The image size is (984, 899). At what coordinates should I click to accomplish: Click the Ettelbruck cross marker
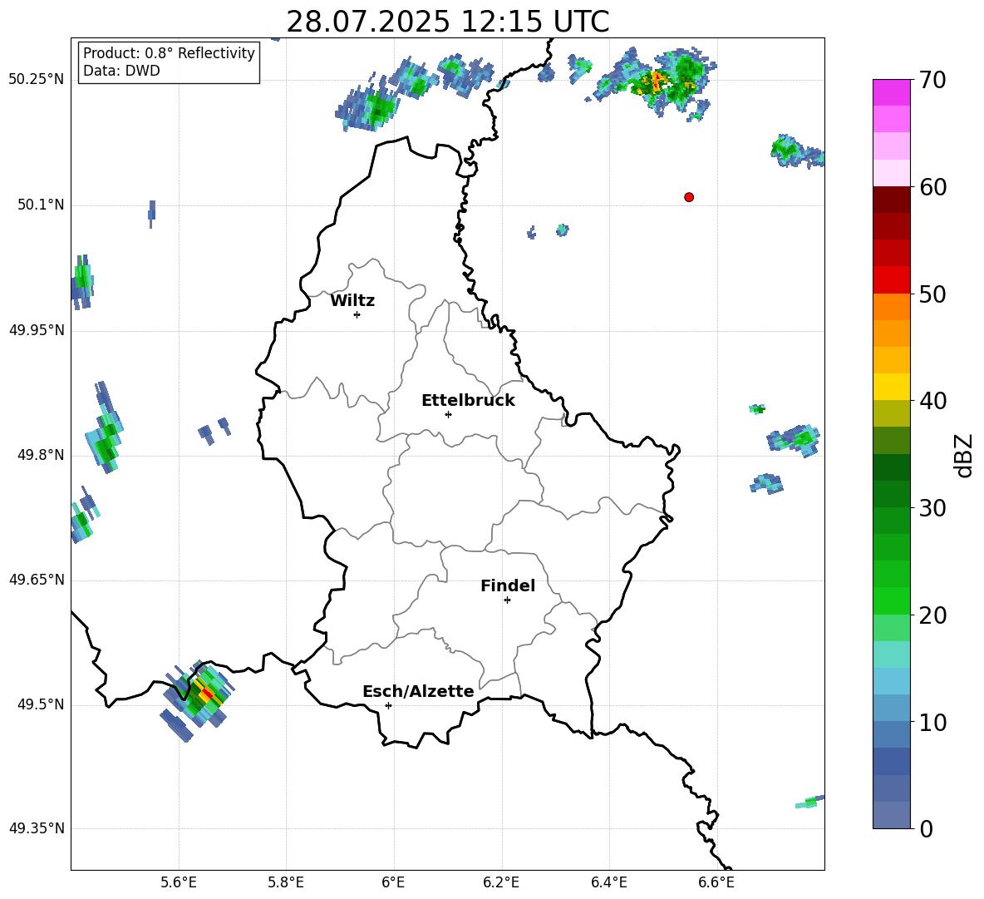click(448, 414)
